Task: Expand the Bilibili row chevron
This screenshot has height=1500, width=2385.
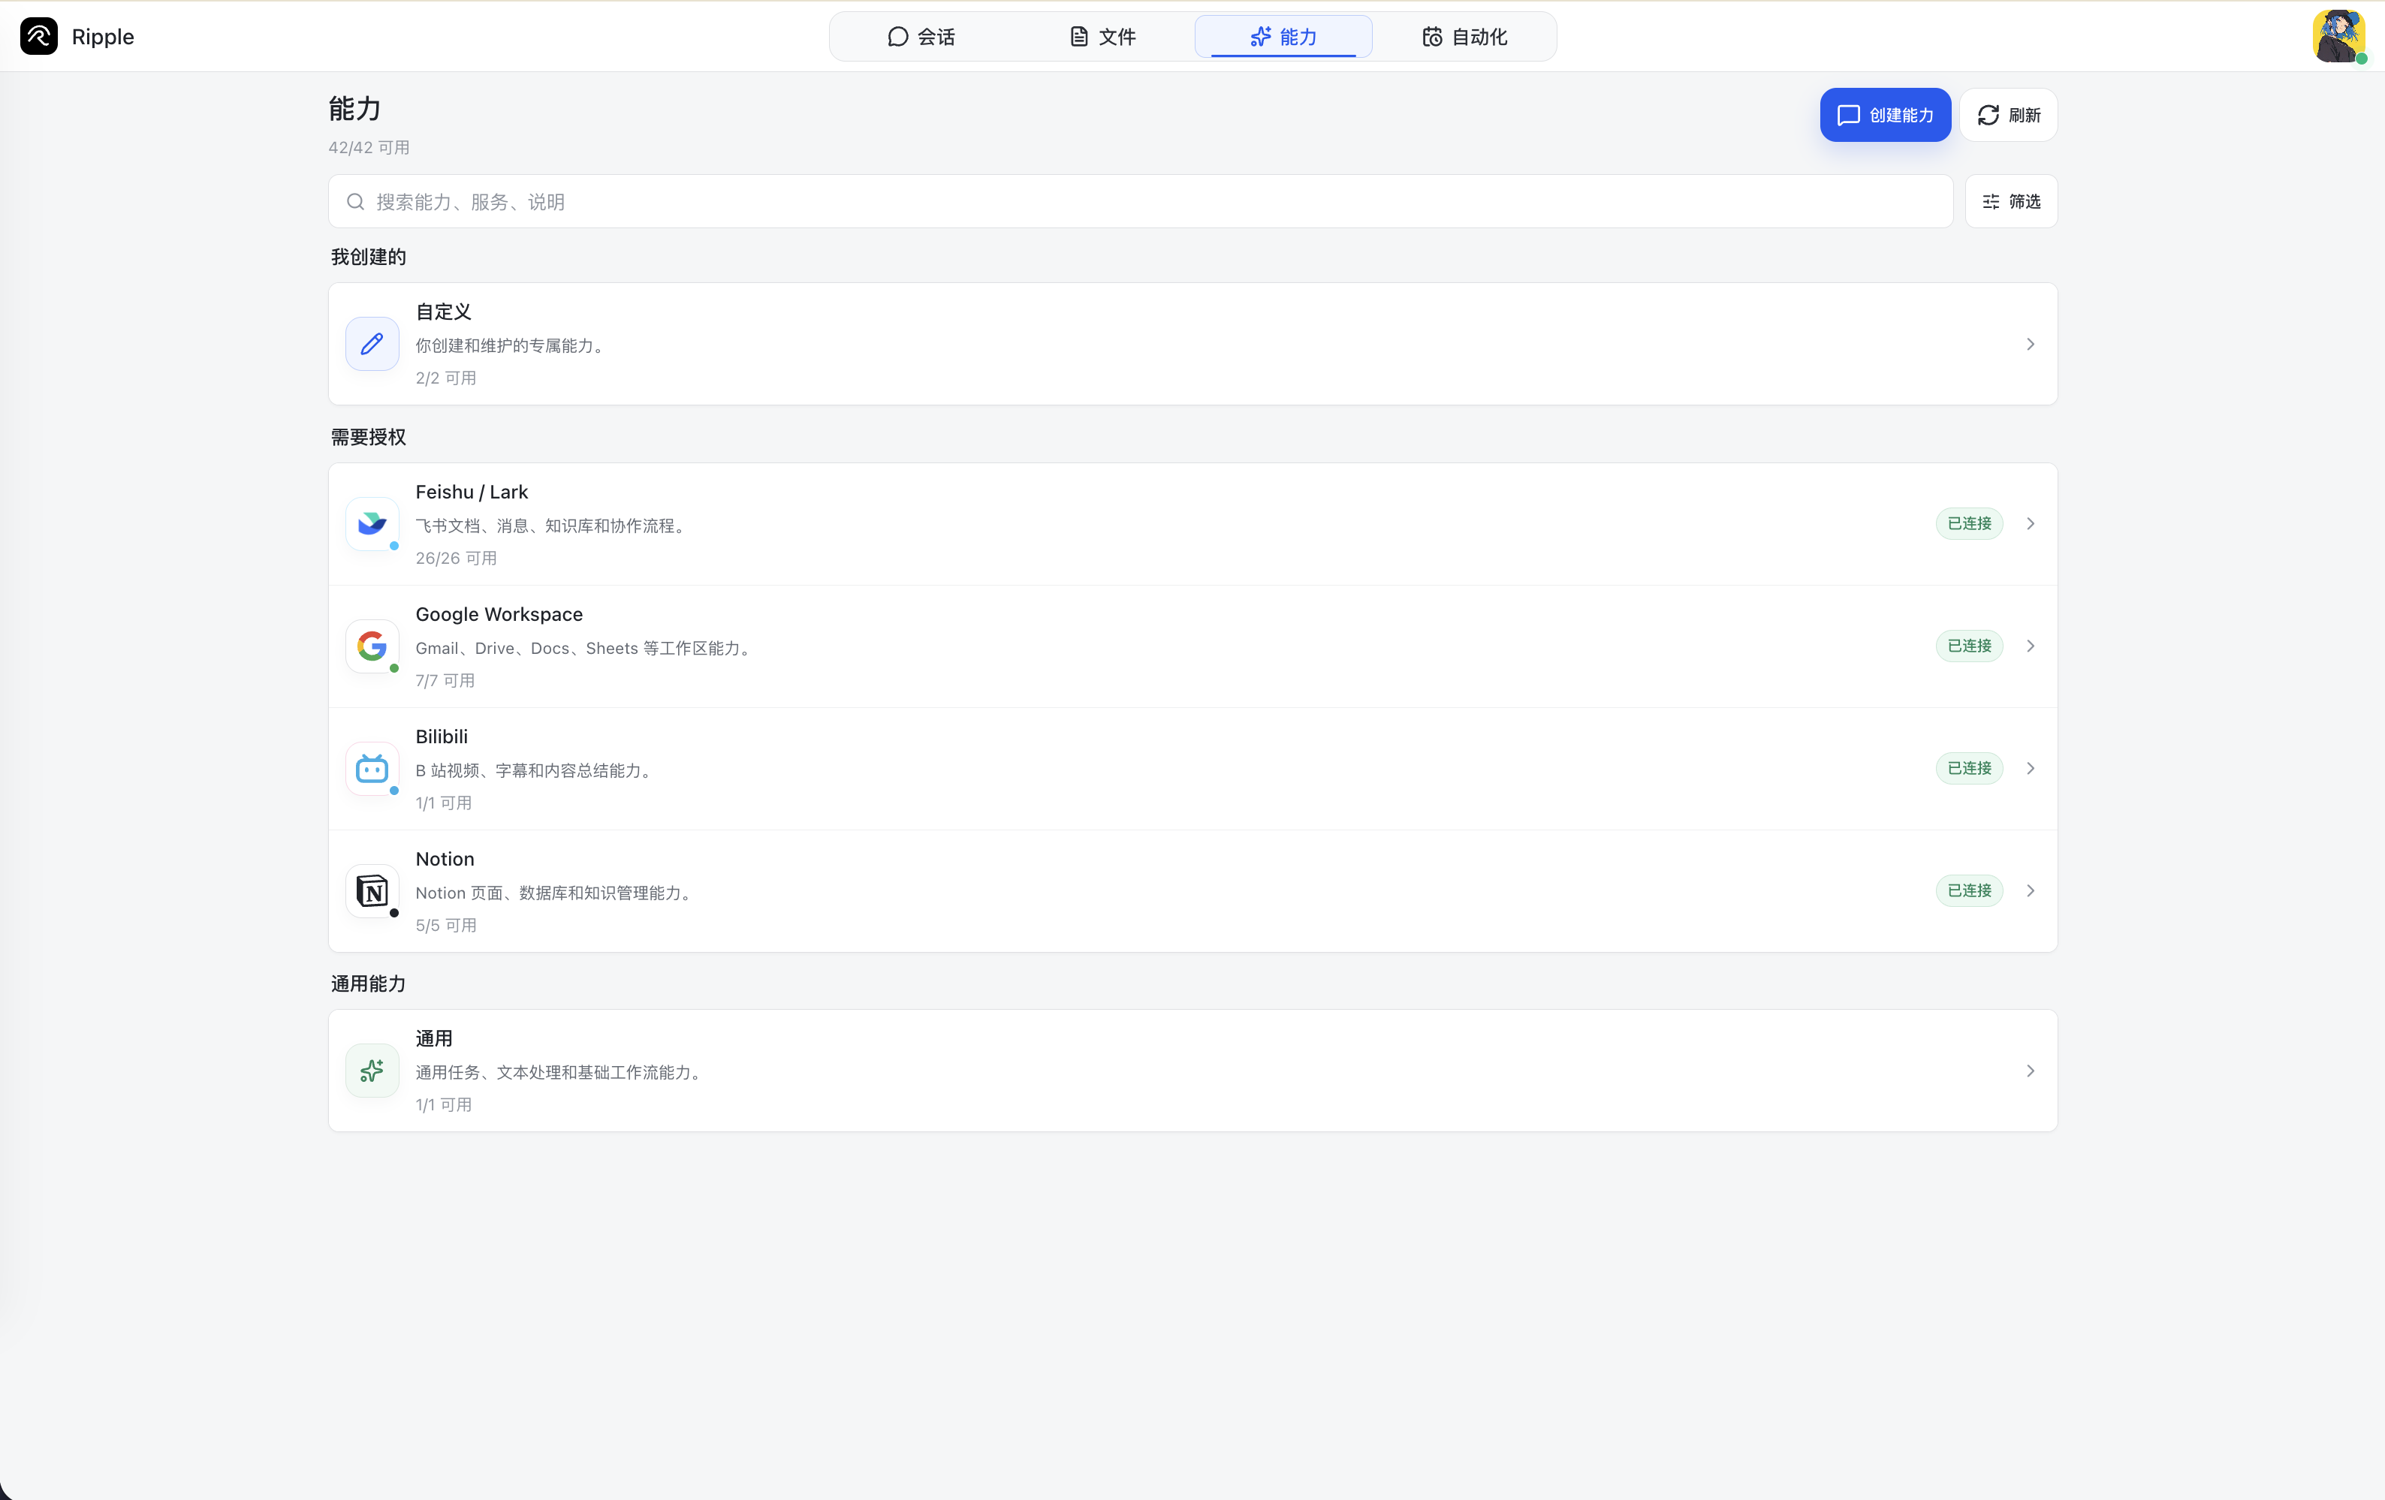Action: click(2031, 768)
